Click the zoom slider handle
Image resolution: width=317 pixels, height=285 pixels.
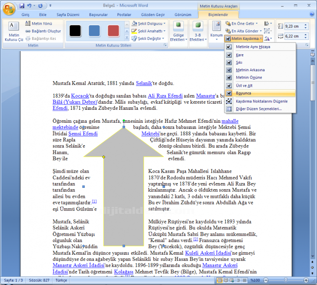point(285,280)
